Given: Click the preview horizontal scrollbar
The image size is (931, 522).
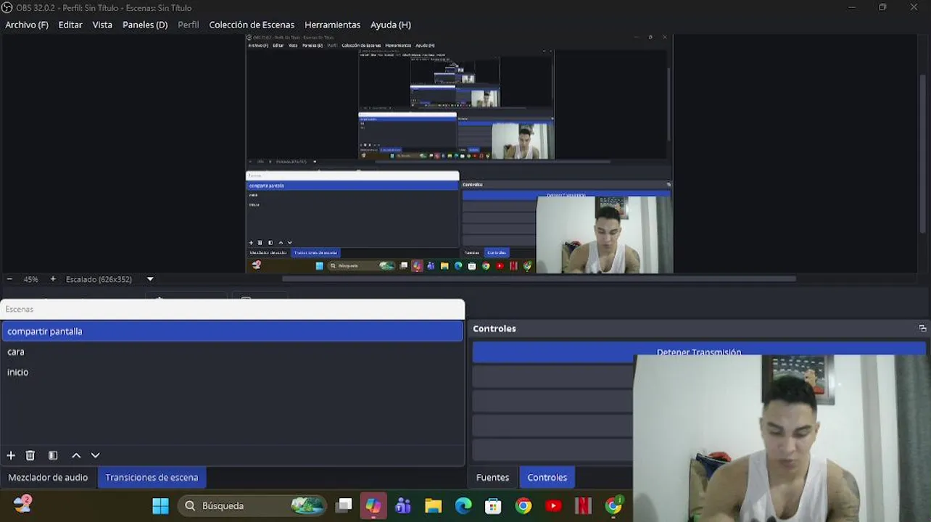Looking at the screenshot, I should [539, 278].
